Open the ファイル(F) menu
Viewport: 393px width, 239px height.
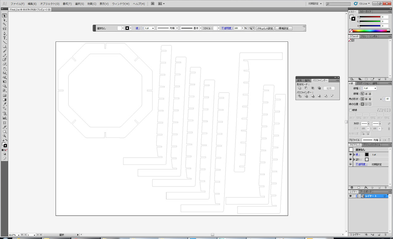(x=18, y=4)
